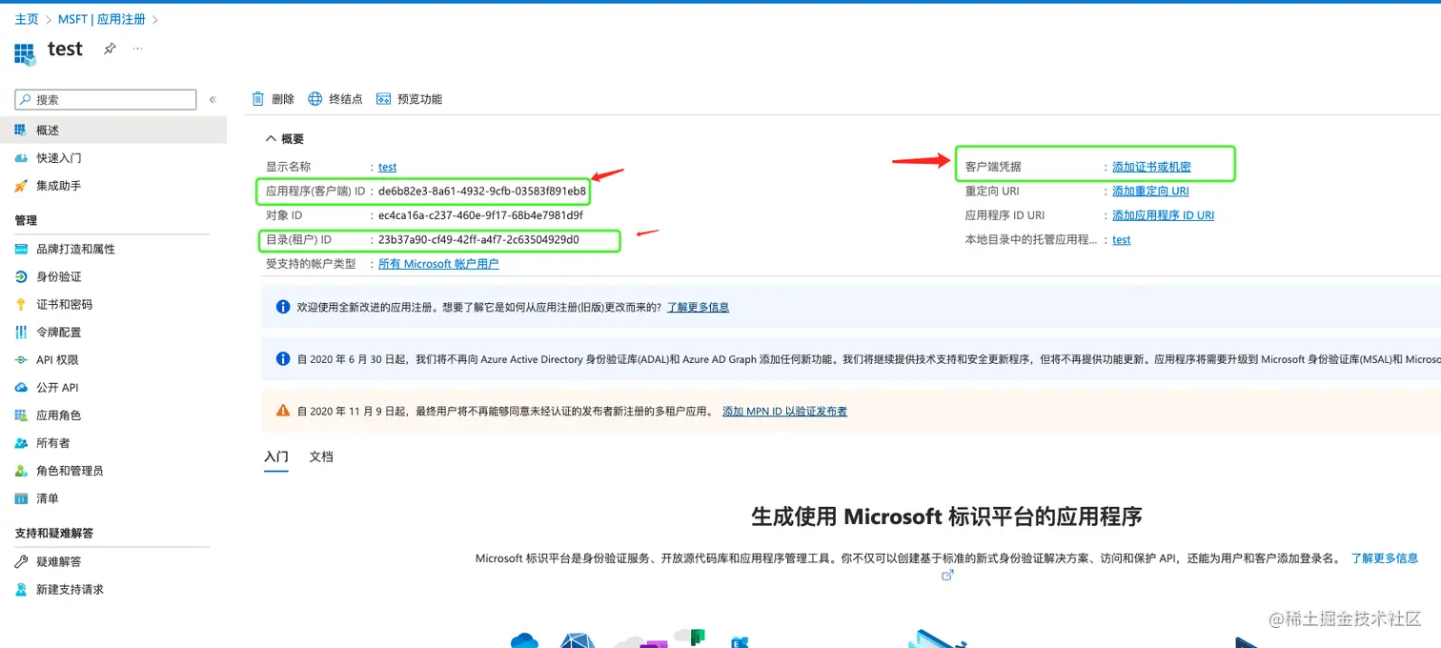The width and height of the screenshot is (1441, 648).
Task: Collapse the 概要 section chevron
Action: (x=271, y=139)
